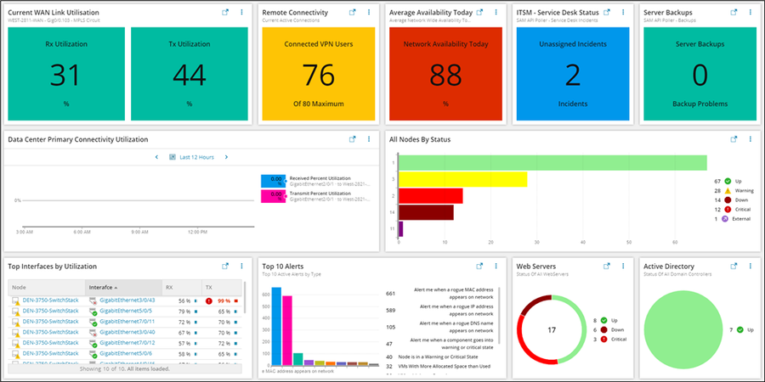Go to next time period chevron

(x=226, y=157)
